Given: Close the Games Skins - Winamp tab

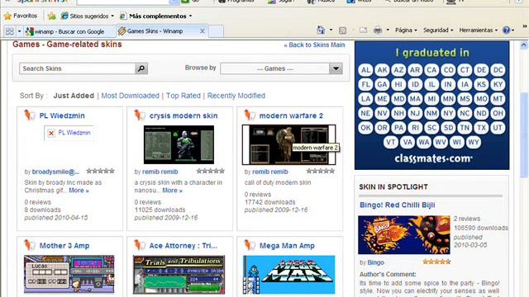Looking at the screenshot, I should pyautogui.click(x=202, y=31).
